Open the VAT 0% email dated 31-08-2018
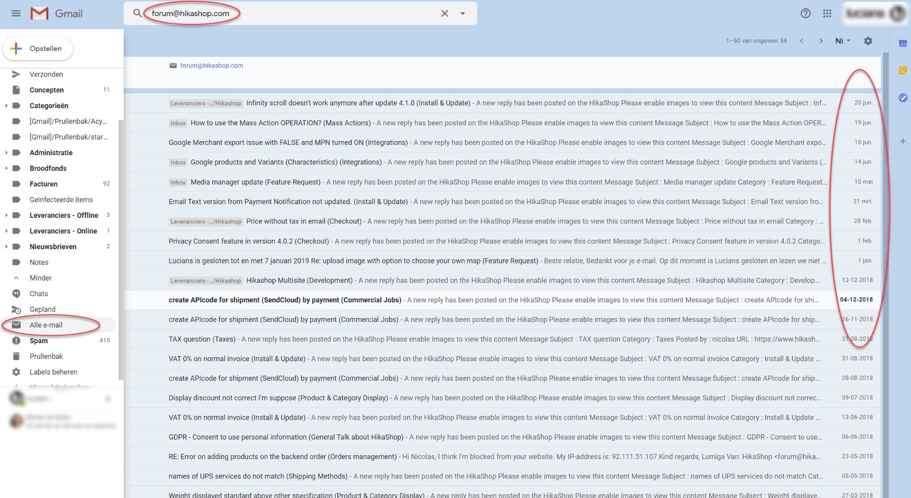 (x=502, y=359)
